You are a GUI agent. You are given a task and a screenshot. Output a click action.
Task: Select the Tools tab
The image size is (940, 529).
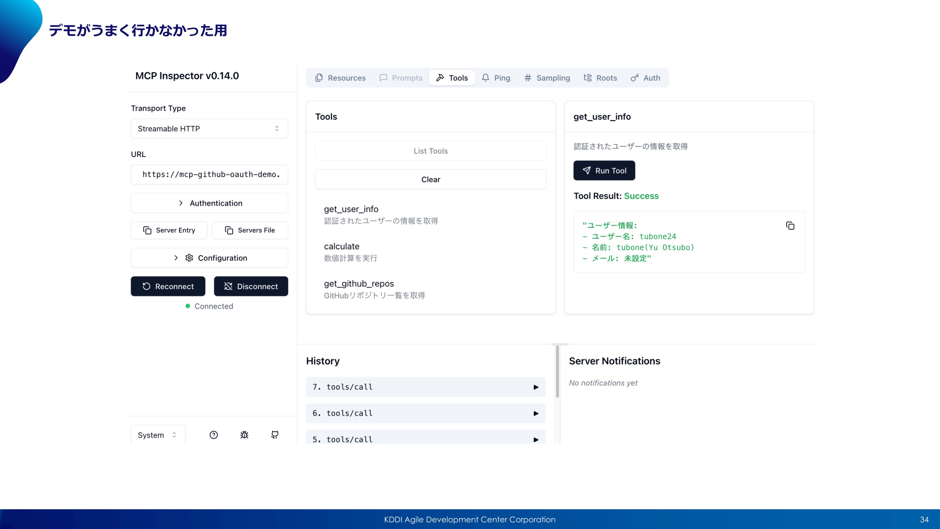click(x=452, y=78)
